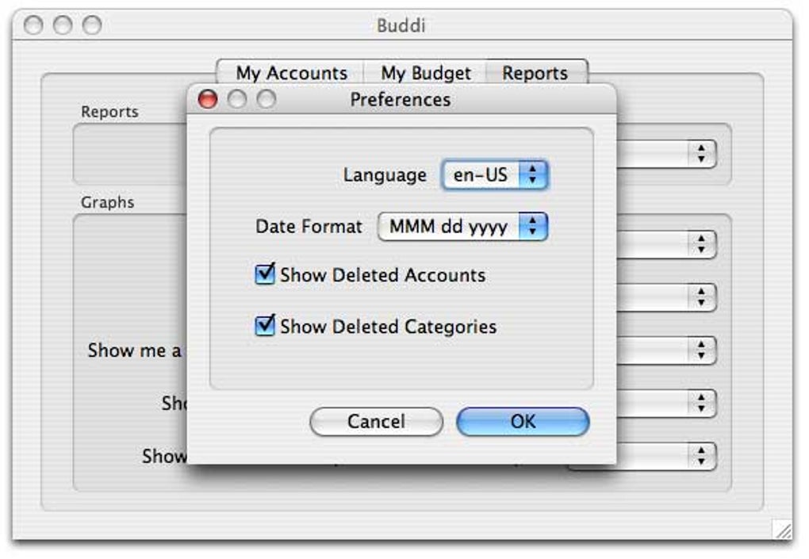Screen dimensions: 809x559
Task: Uncheck Show Deleted Accounts
Action: click(x=265, y=274)
